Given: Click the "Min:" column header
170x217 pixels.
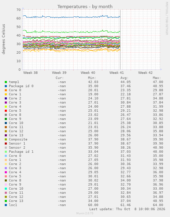Looking at the screenshot, I should 92,78.
